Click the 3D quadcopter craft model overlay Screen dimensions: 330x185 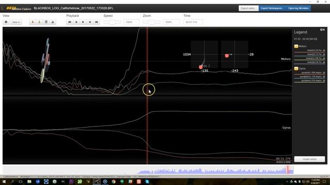coord(46,61)
